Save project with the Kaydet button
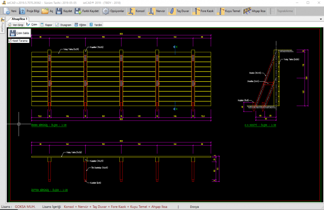This screenshot has width=324, height=210. pos(65,11)
